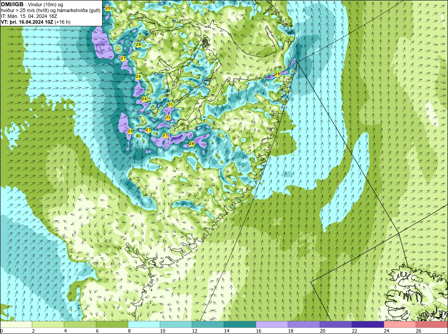Pick the 24–26 m/s pink legend swatch
This screenshot has height=334, width=448.
pos(400,324)
